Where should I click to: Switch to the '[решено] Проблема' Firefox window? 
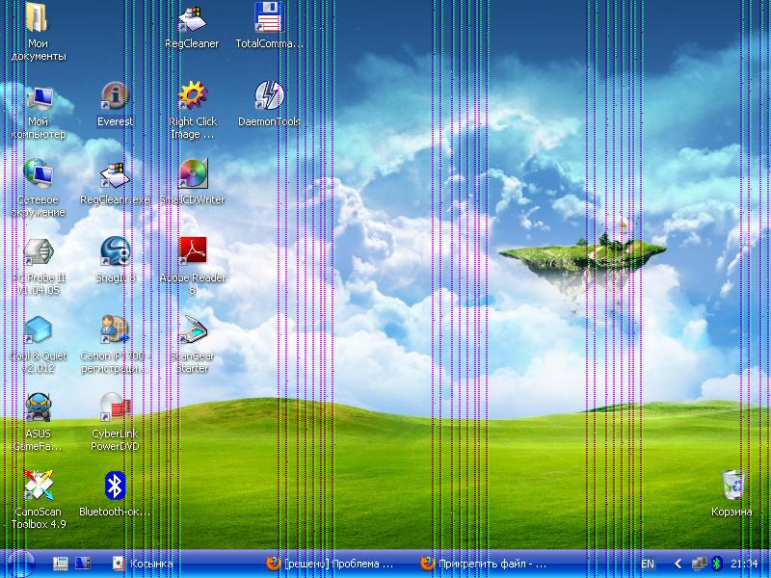(x=332, y=564)
